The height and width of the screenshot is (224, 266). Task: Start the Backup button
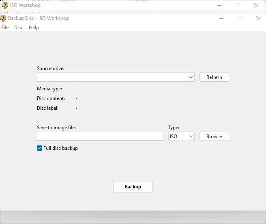[133, 187]
